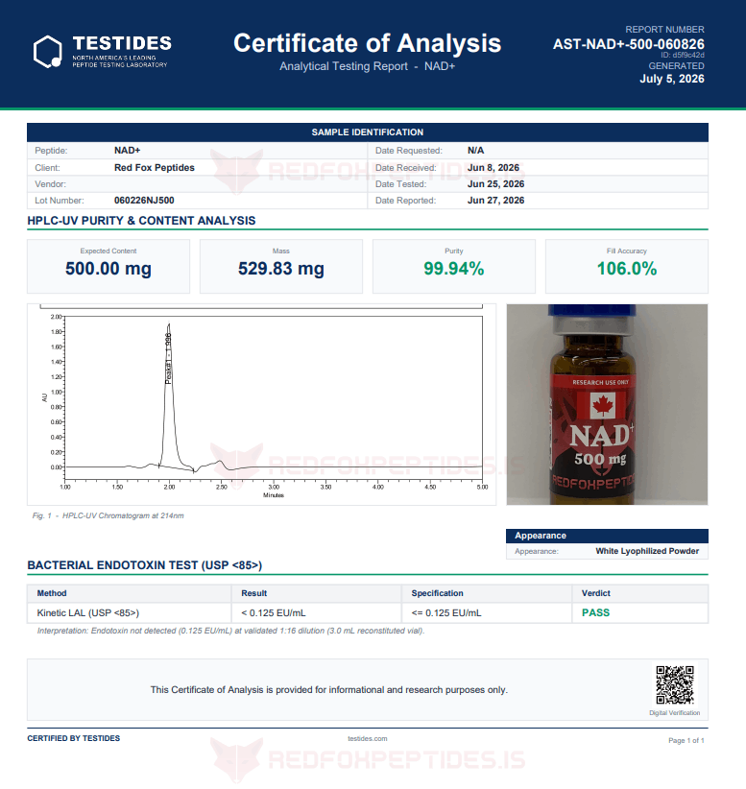This screenshot has height=789, width=746.
Task: Click the 'Appearance' panel header
Action: pyautogui.click(x=607, y=536)
